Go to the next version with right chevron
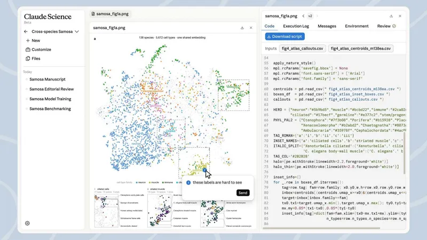Viewport: 427px width, 240px height. [317, 16]
